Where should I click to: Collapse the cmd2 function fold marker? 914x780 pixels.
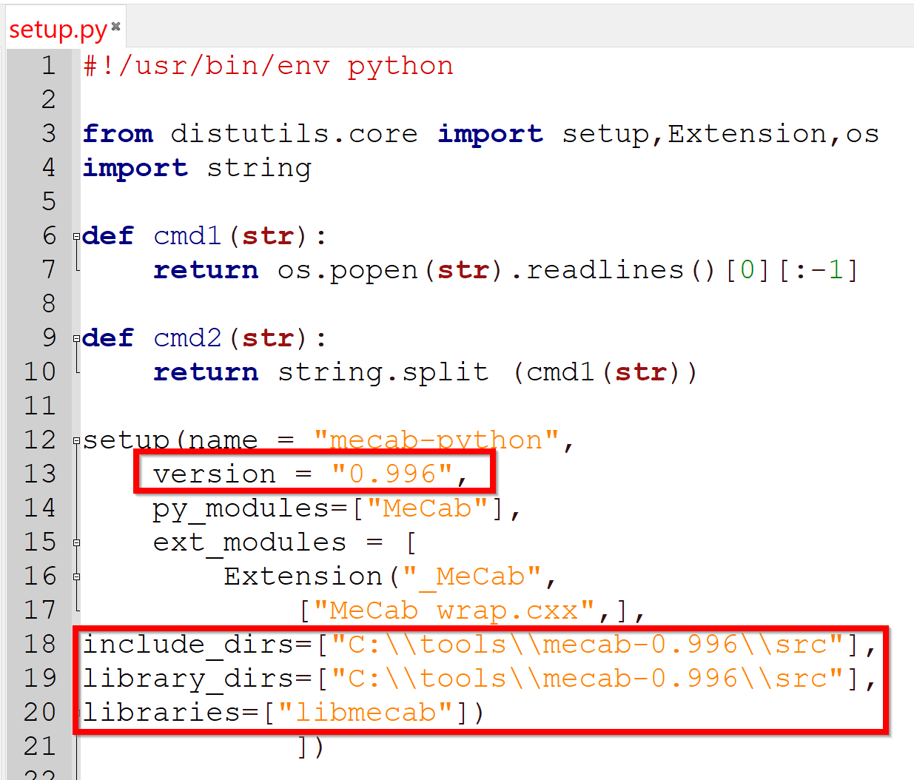coord(76,339)
